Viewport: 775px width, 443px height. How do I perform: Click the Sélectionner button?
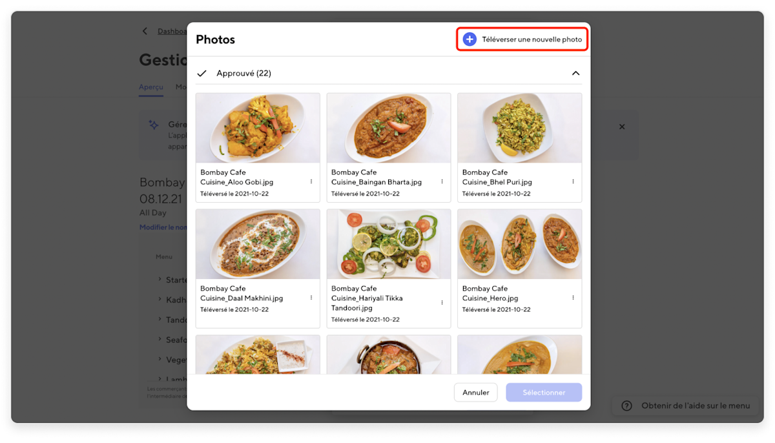(544, 393)
